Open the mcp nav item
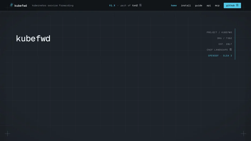 tap(217, 5)
